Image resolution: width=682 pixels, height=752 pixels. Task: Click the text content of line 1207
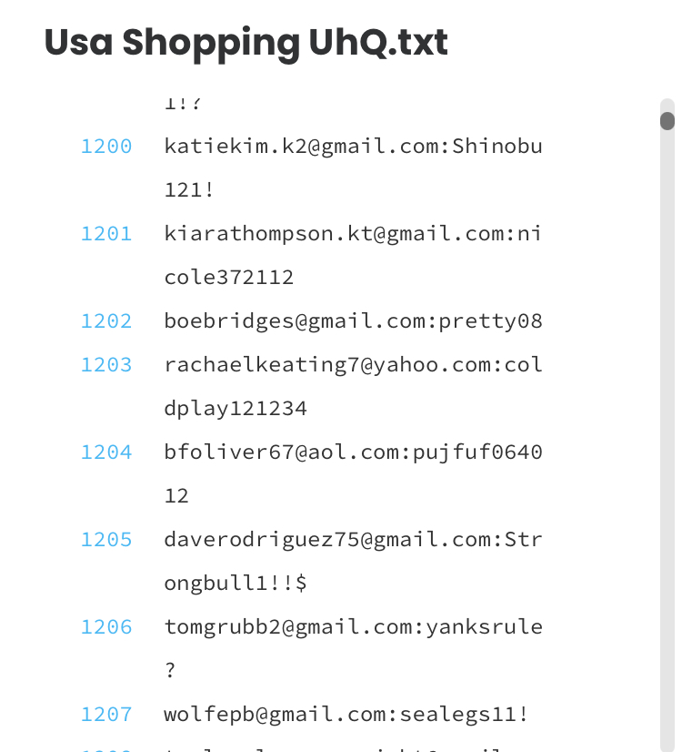click(346, 715)
